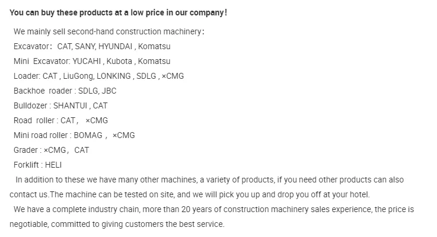
Task: Click the bold heading about low price products
Action: tap(118, 13)
